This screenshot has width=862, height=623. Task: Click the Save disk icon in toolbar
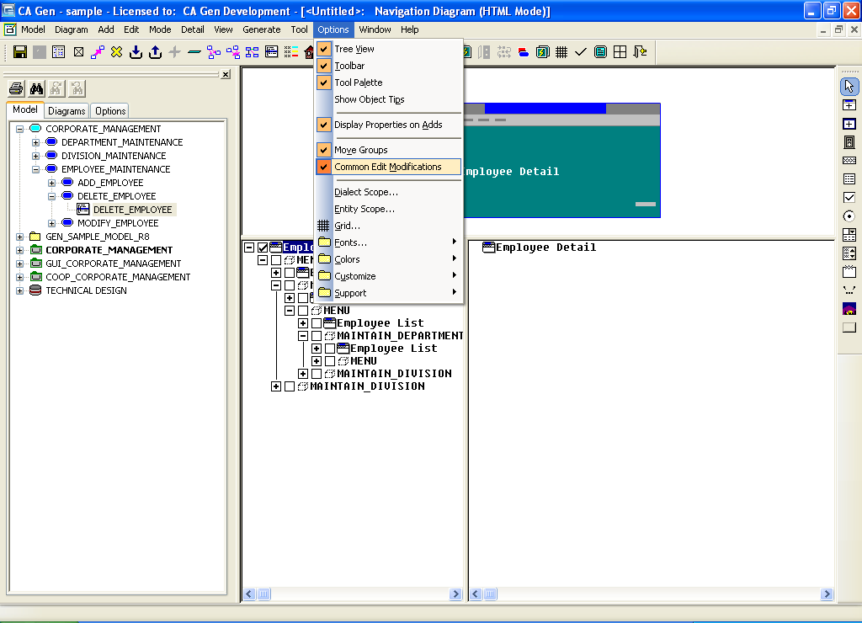point(20,52)
